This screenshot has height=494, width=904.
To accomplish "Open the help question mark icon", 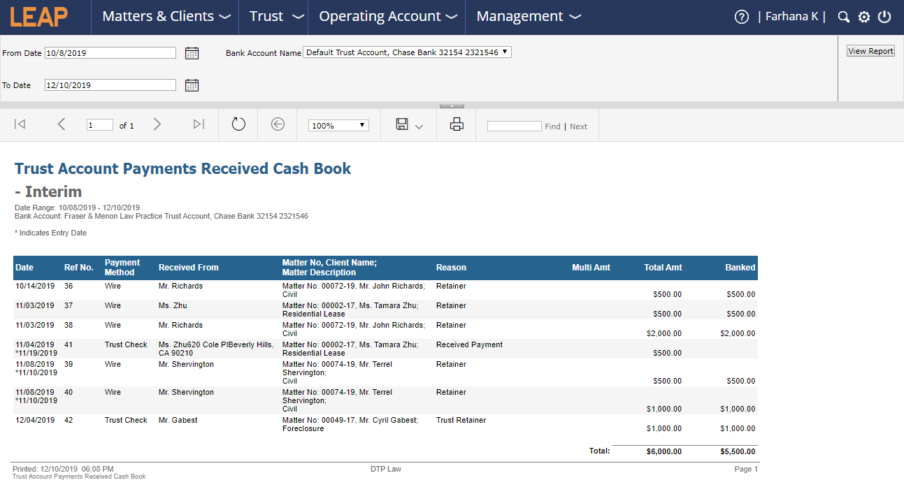I will 741,16.
